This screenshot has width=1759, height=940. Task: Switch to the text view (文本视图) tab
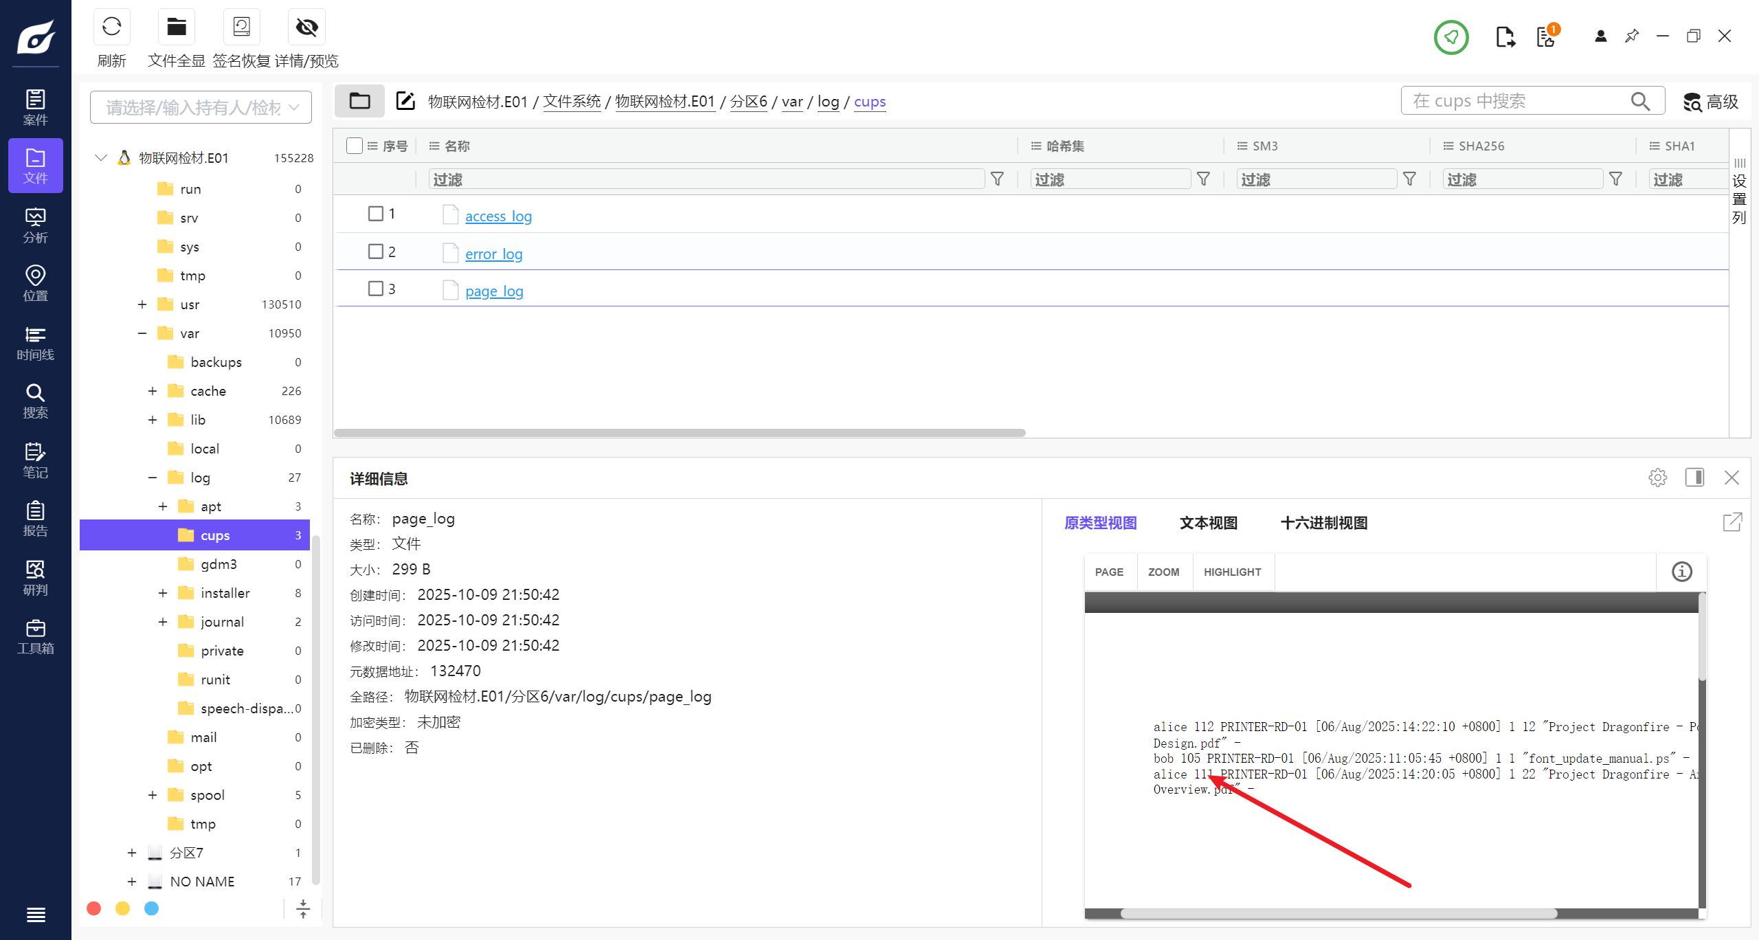(1208, 523)
